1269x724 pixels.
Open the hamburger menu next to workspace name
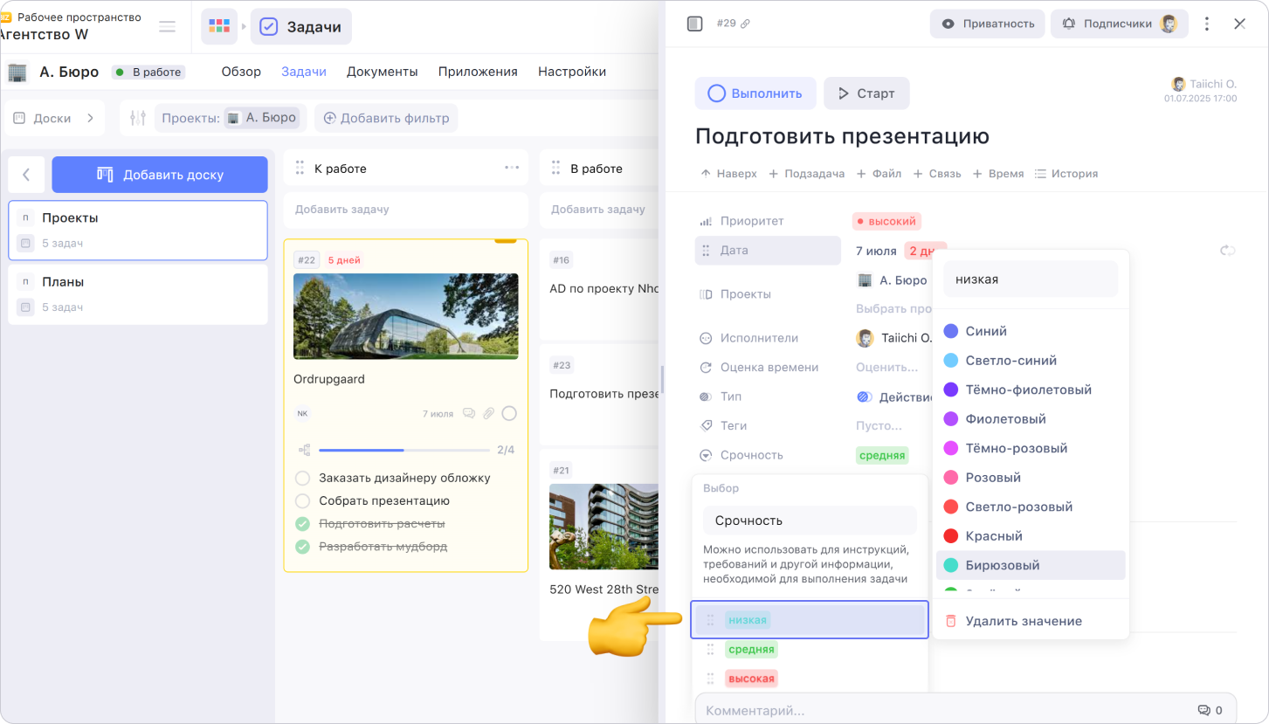click(x=167, y=26)
